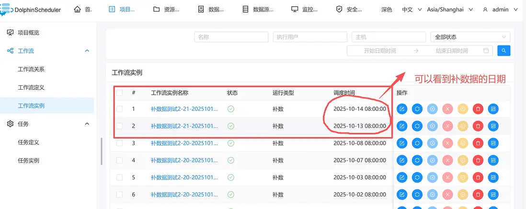The width and height of the screenshot is (526, 209).
Task: Click the red delete icon in row 1
Action: (x=478, y=109)
